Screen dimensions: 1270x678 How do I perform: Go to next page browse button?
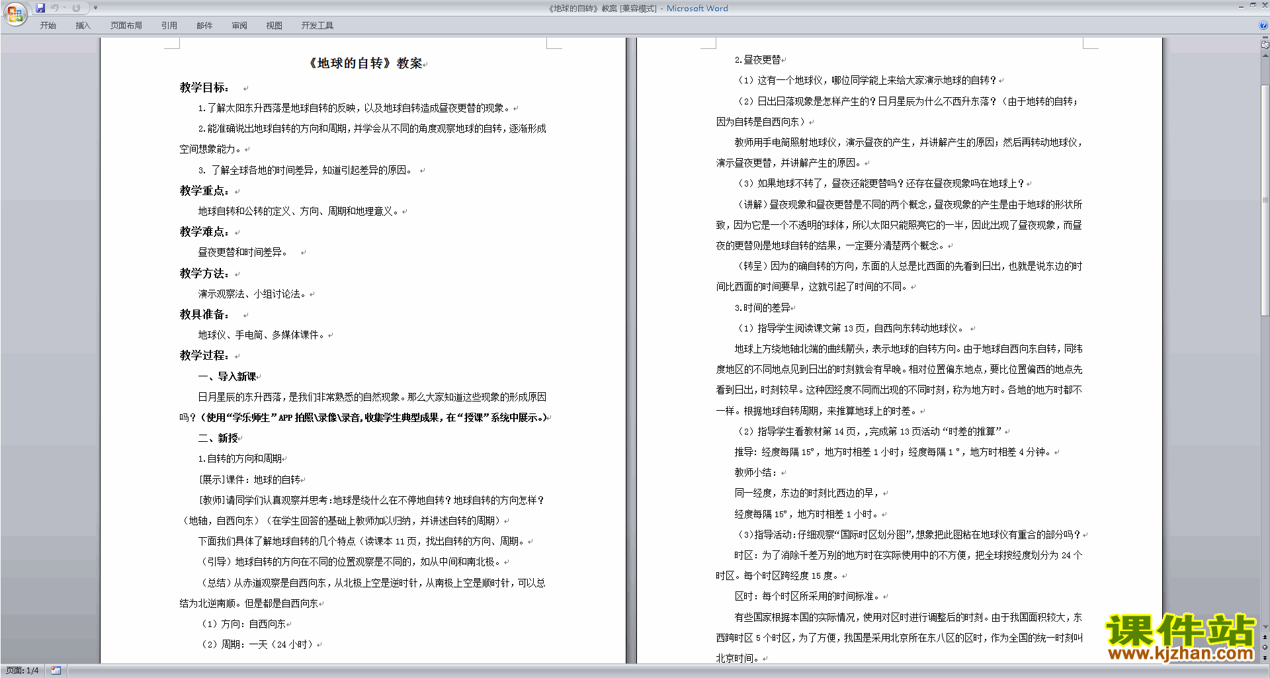(1265, 657)
